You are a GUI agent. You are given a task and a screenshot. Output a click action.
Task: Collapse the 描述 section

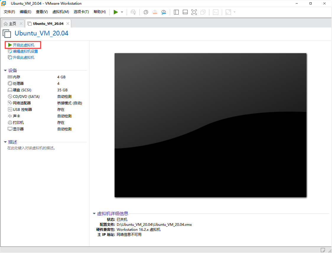[5, 142]
